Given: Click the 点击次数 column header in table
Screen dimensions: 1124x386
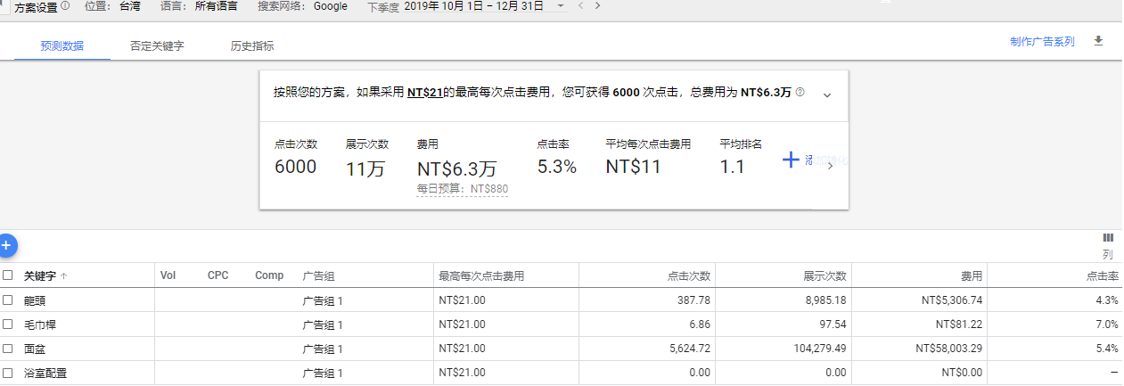Looking at the screenshot, I should click(x=689, y=276).
